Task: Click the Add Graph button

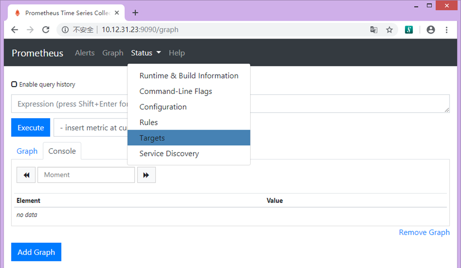Action: click(36, 252)
